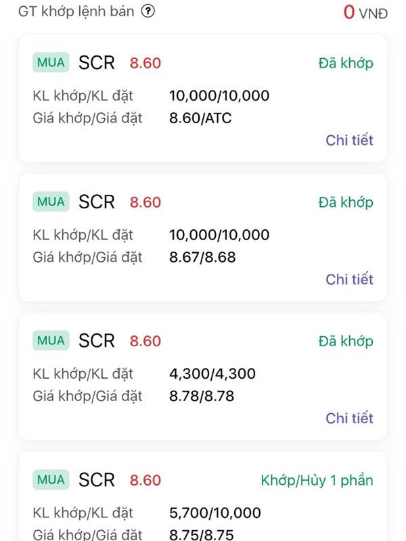Select SCR ticker in the second order card
The image size is (406, 541).
point(97,202)
